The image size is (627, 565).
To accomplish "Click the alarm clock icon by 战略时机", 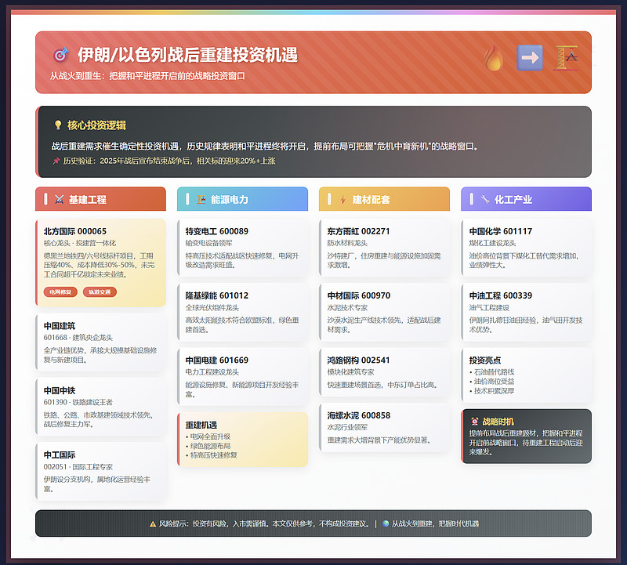I will coord(475,421).
